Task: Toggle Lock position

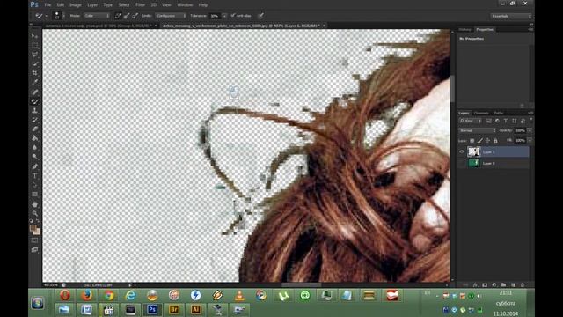Action: [487, 141]
